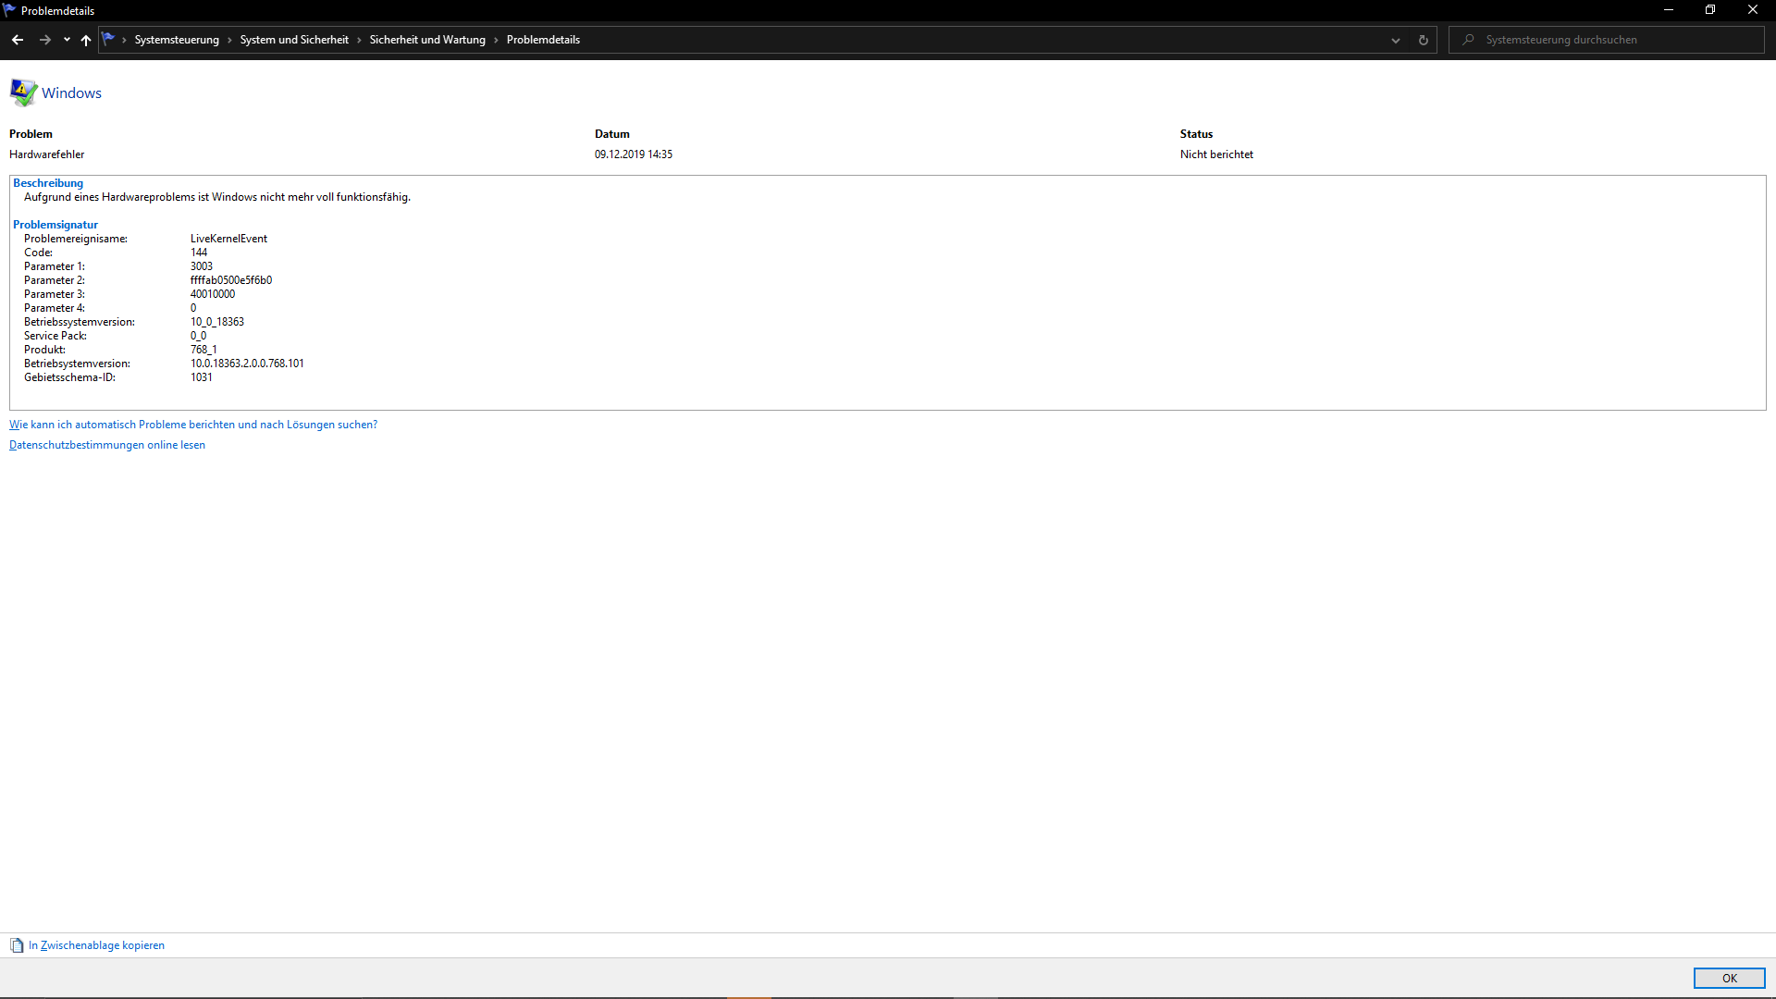Expand chevron after System und Sicherheit
Image resolution: width=1776 pixels, height=999 pixels.
359,40
